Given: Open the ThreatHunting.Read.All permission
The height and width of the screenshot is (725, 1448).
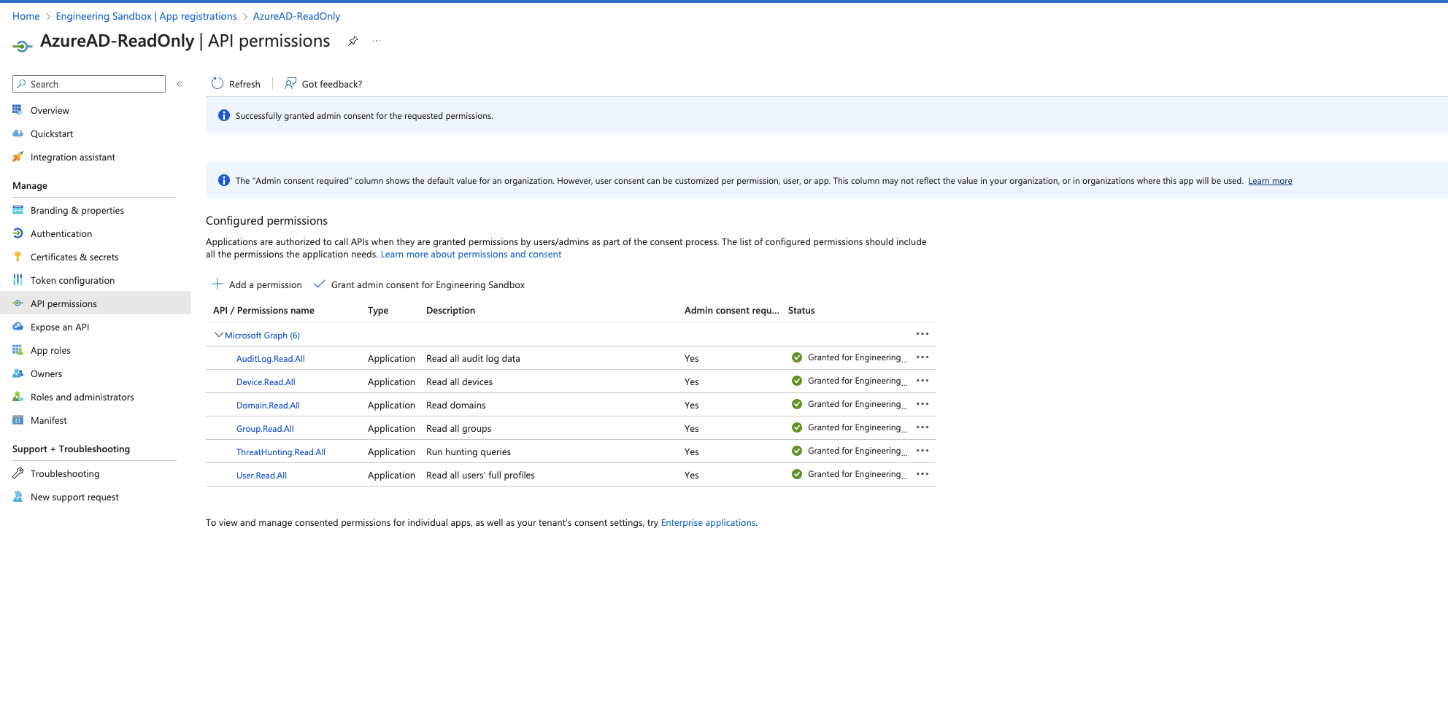Looking at the screenshot, I should (281, 452).
